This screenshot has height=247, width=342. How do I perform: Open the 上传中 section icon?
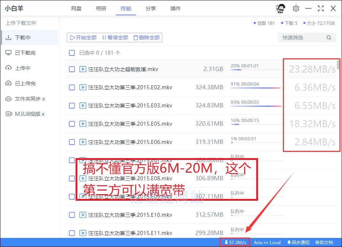[8, 68]
